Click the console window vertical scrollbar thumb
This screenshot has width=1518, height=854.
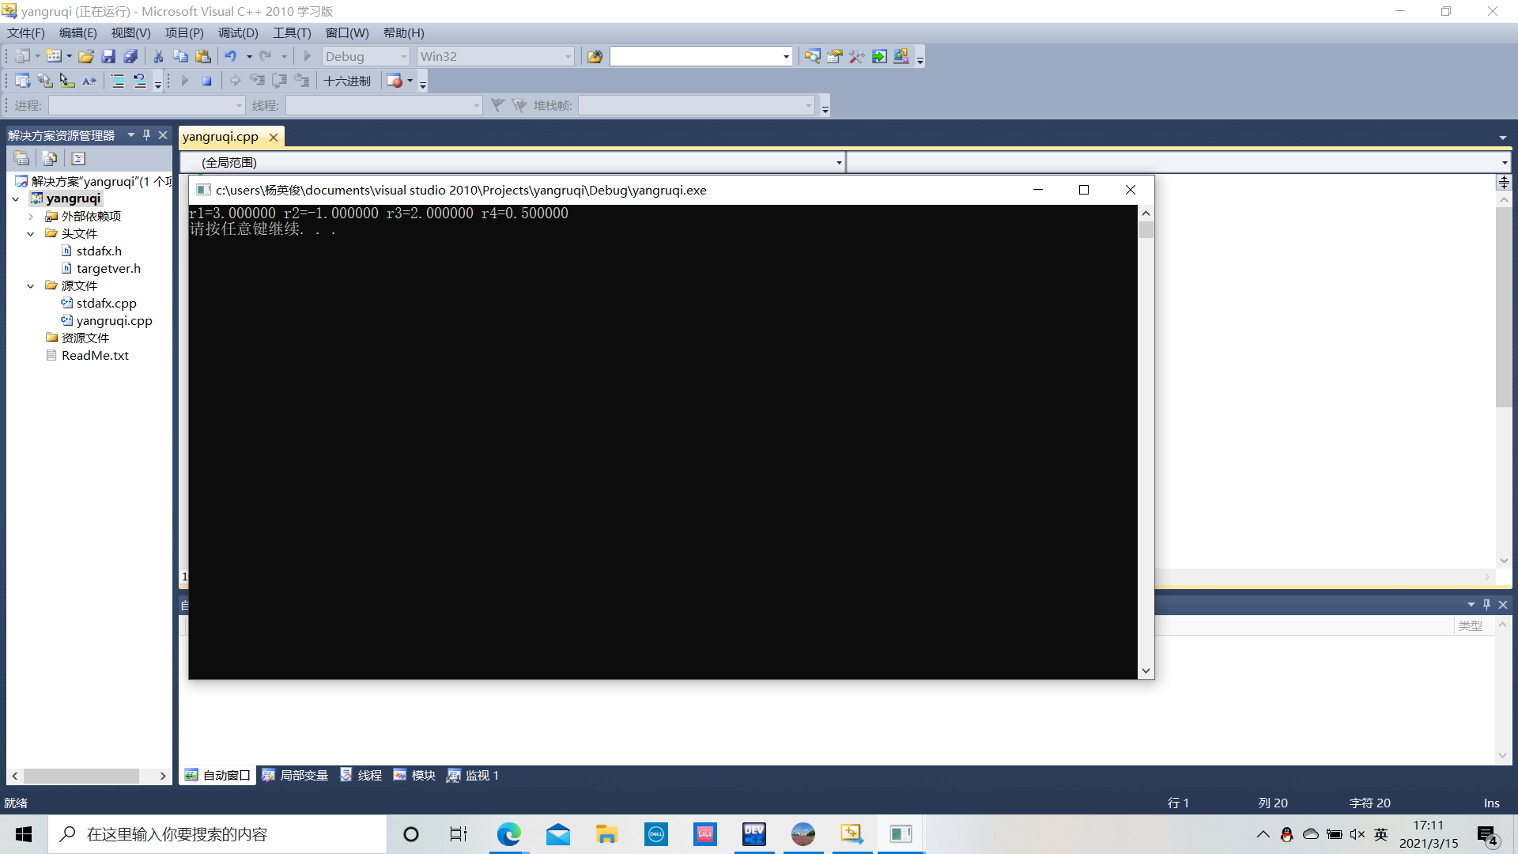click(x=1146, y=230)
